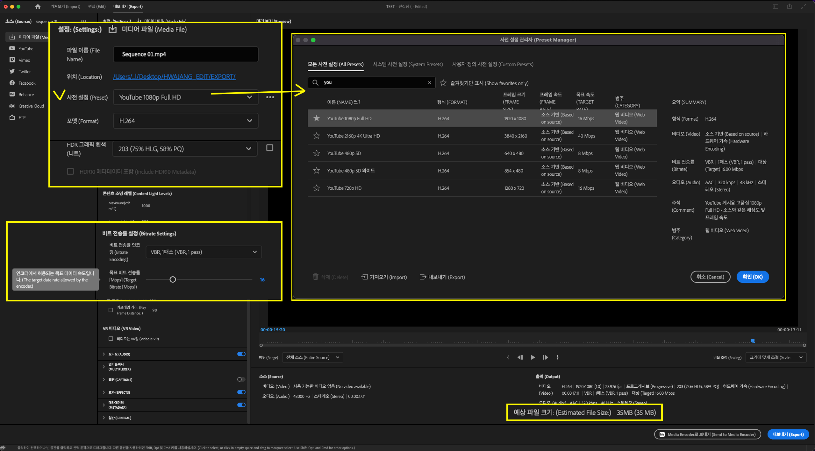The width and height of the screenshot is (815, 451).
Task: Select Behance destination in sidebar
Action: [26, 95]
